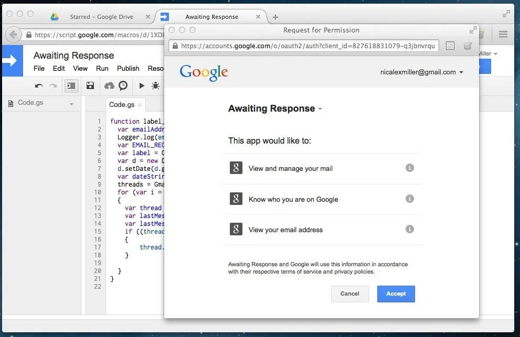Image resolution: width=520 pixels, height=337 pixels.
Task: Open the browser hamburger menu
Action: coord(503,34)
